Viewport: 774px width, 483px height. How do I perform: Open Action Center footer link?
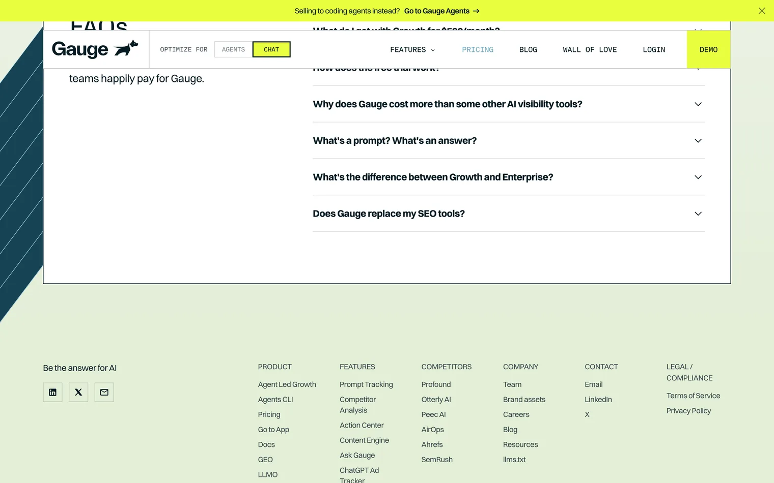[362, 425]
